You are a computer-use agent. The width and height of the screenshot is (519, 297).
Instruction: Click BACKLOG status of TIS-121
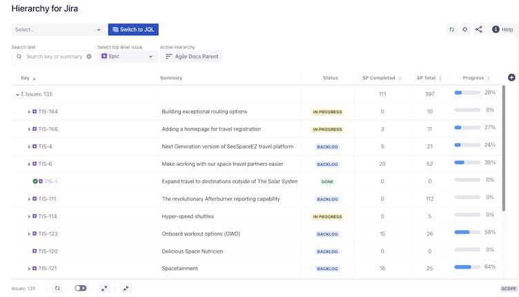(x=327, y=269)
